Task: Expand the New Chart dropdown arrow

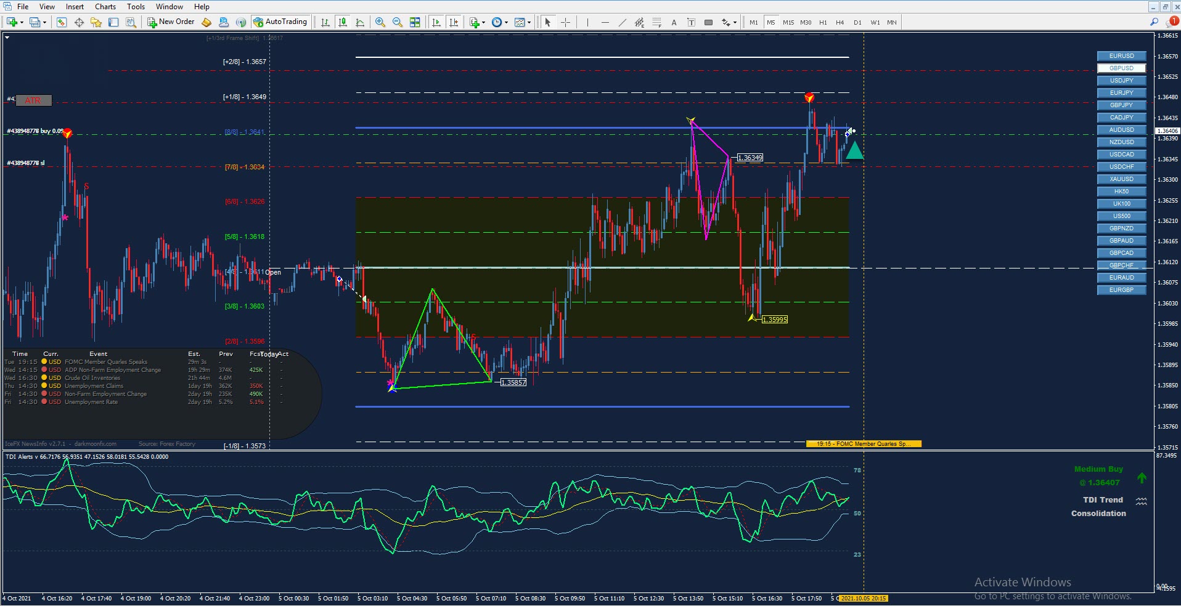Action: (x=22, y=23)
